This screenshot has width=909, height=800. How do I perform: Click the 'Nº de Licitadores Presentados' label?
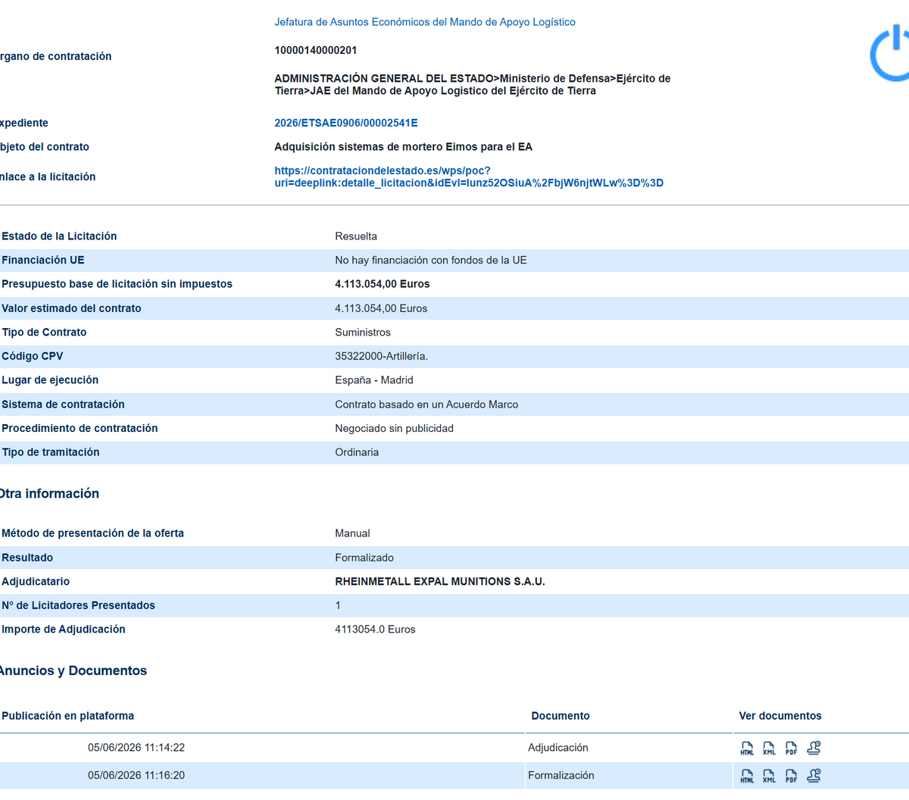78,605
